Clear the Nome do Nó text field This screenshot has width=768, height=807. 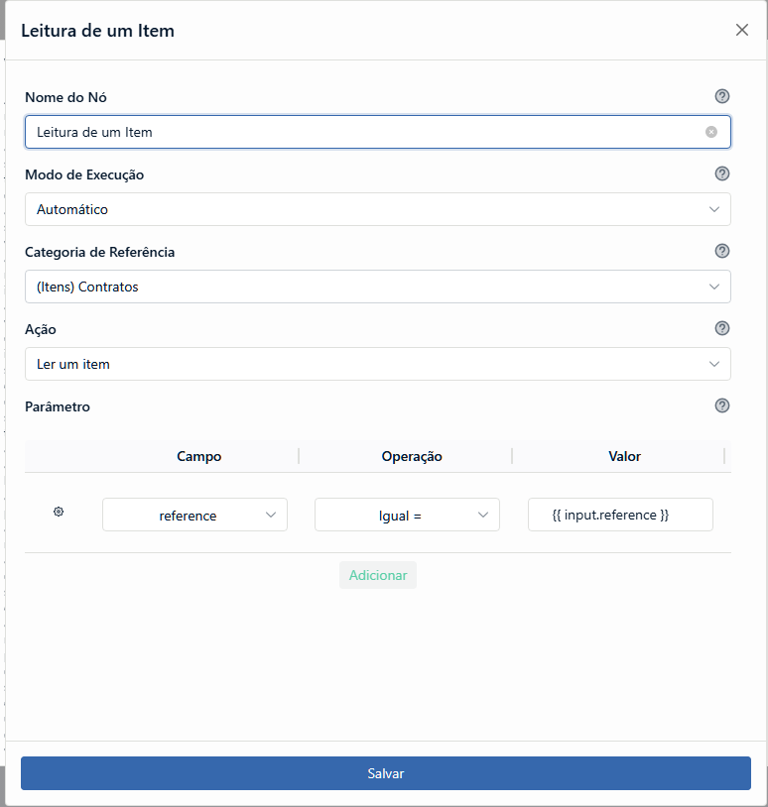coord(711,132)
